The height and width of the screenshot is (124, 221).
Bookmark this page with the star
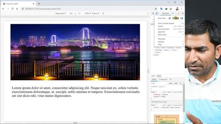[156, 9]
